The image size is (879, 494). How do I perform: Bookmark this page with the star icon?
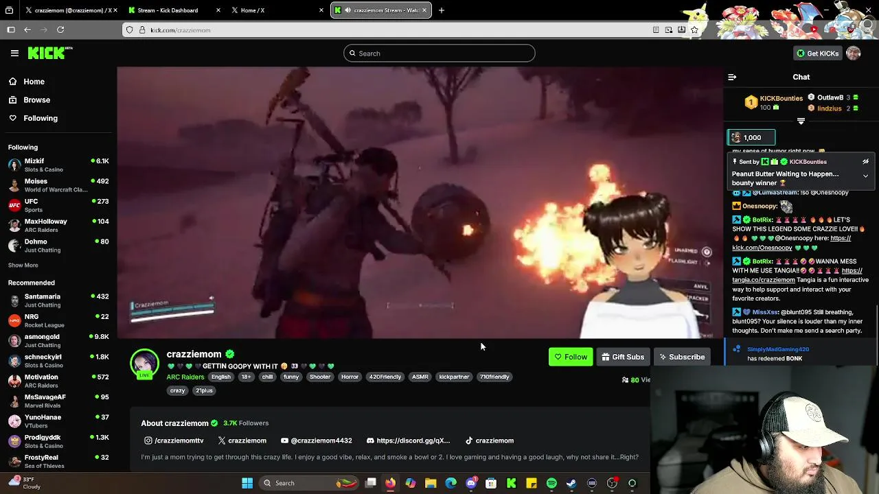coord(694,30)
